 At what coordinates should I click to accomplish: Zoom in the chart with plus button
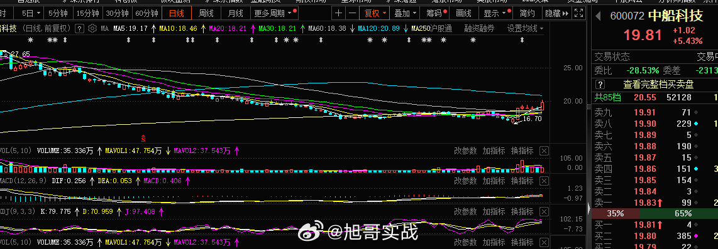338,13
